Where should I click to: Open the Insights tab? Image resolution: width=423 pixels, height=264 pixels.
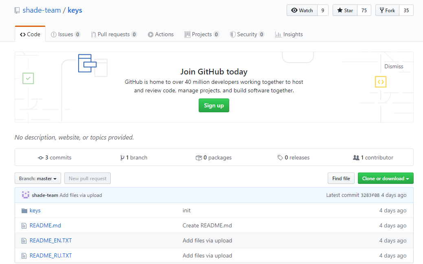click(x=289, y=35)
